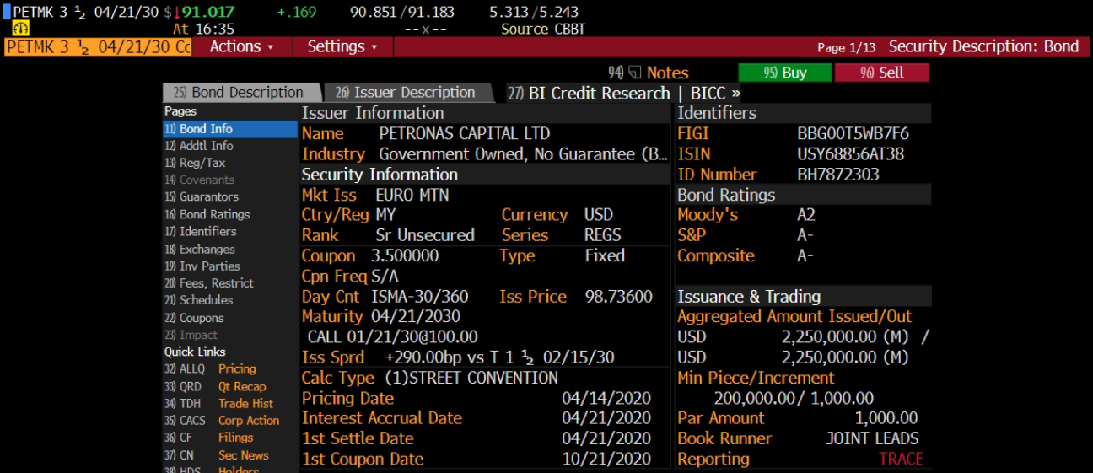Image resolution: width=1093 pixels, height=473 pixels.
Task: Switch to Issuer Description tab
Action: 410,93
